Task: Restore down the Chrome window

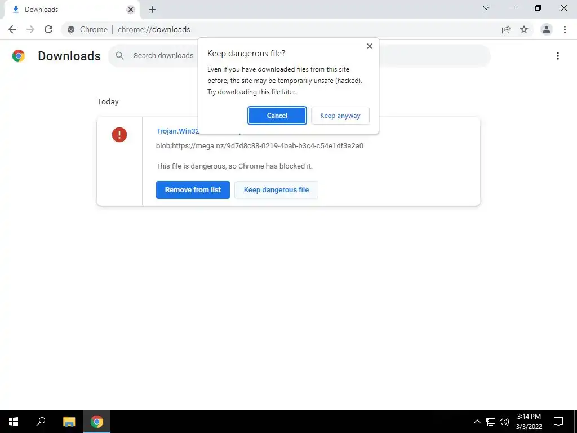Action: point(538,8)
